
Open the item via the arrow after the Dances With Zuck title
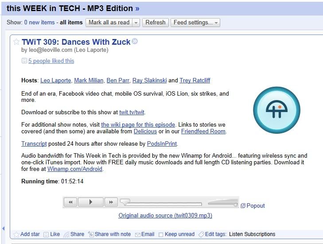click(x=135, y=41)
